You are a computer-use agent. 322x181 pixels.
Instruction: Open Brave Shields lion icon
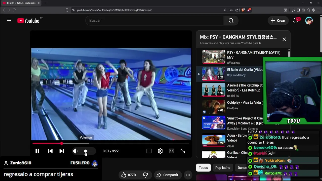(243, 10)
